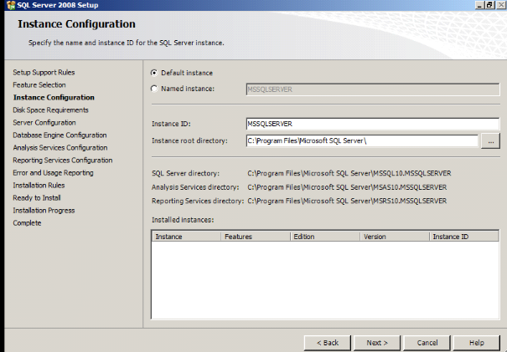Screen dimensions: 507x352
Task: Click the Instance root directory field
Action: (361, 140)
